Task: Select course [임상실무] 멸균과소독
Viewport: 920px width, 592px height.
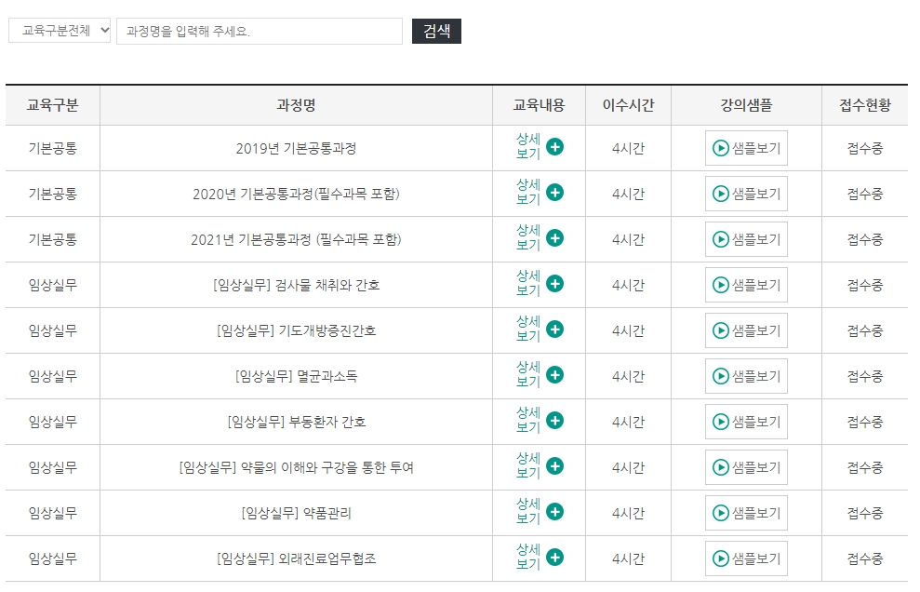Action: point(296,376)
